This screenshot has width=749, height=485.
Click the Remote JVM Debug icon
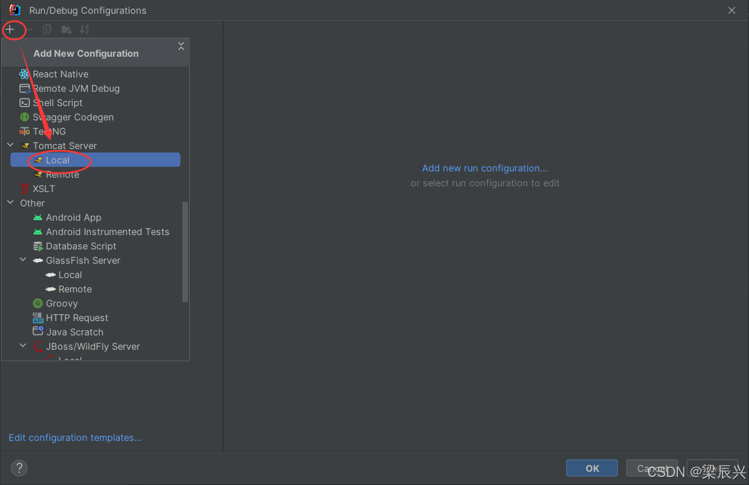[24, 88]
